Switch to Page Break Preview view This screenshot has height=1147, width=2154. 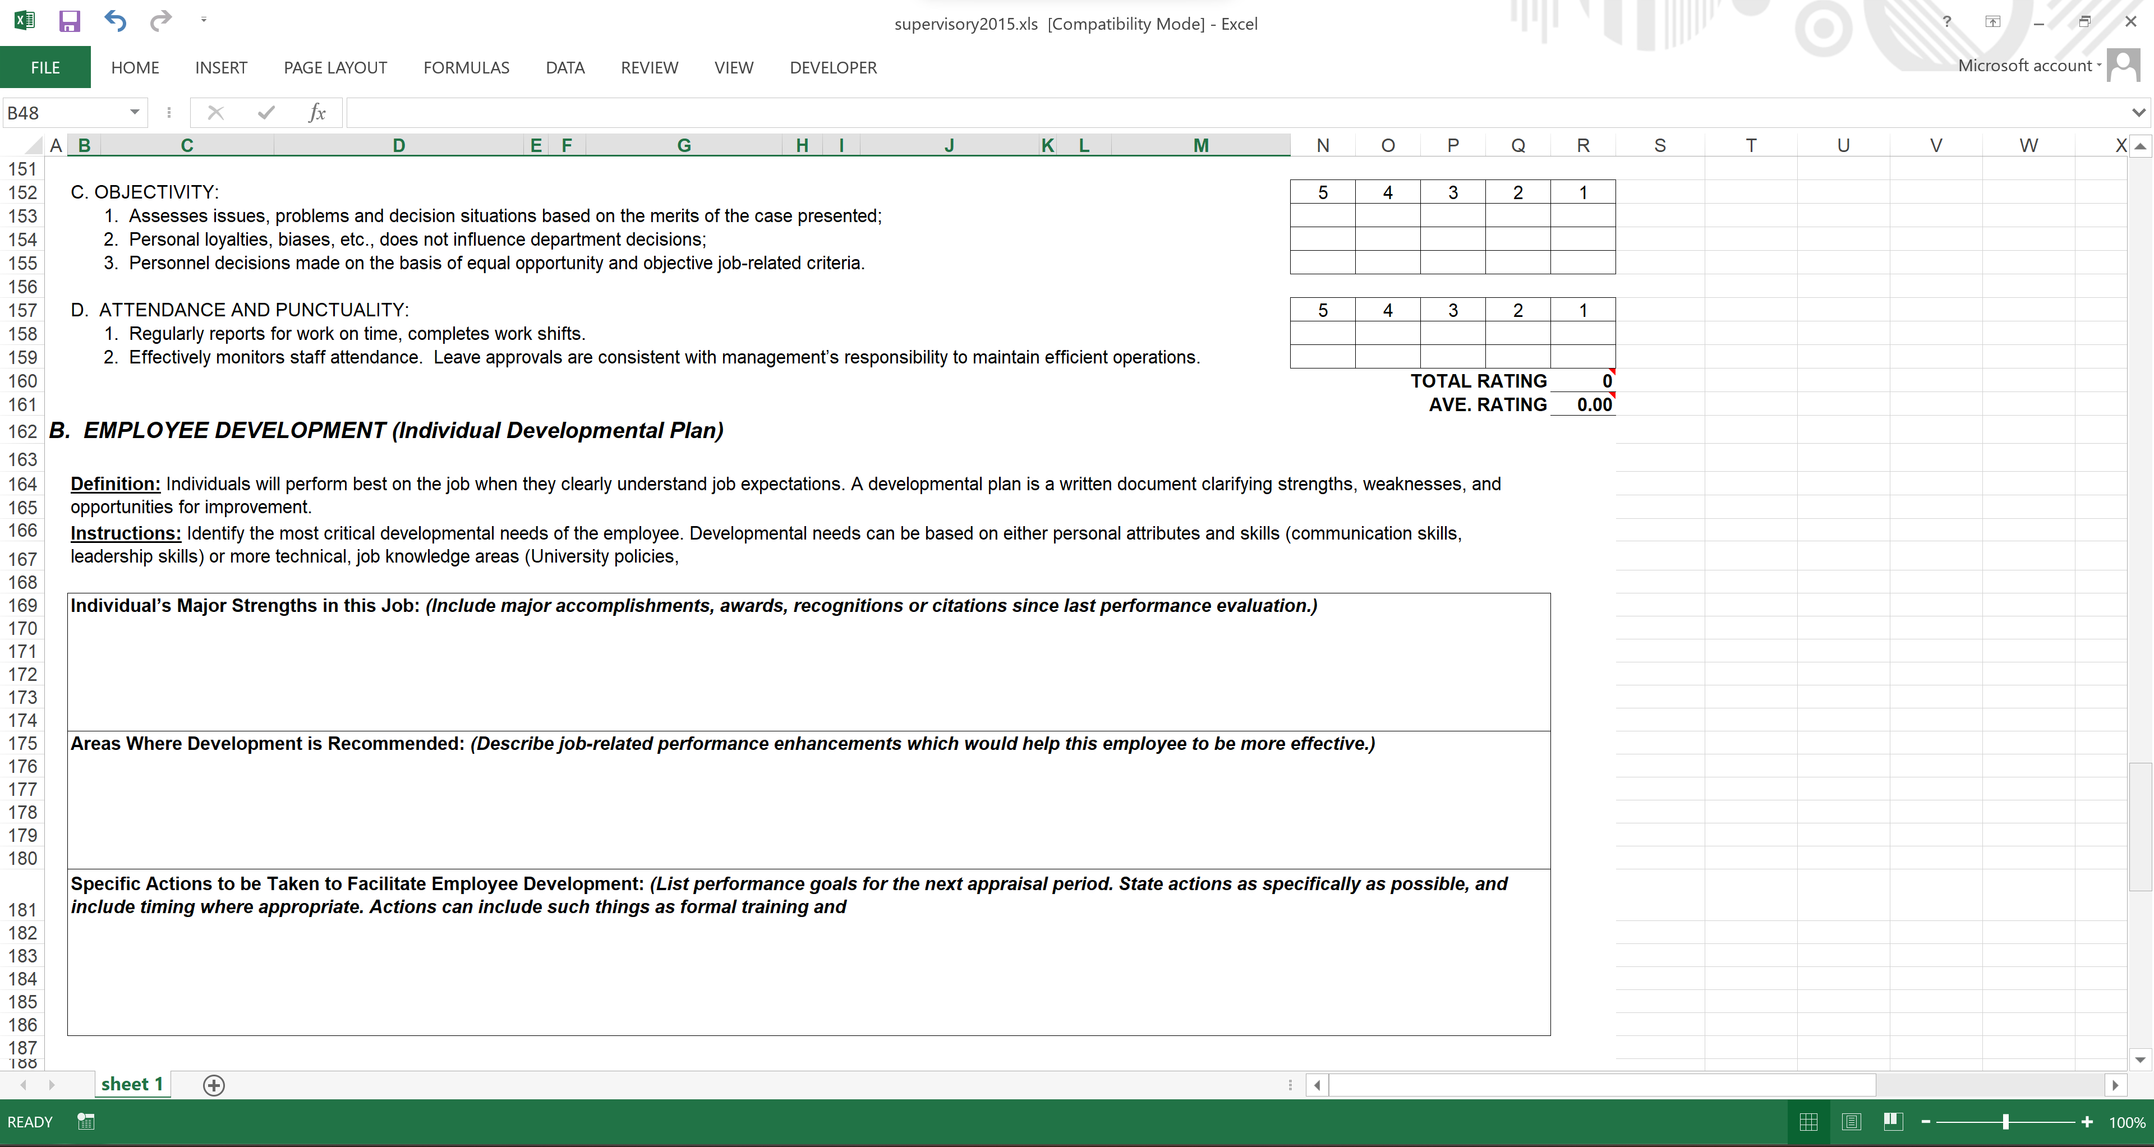click(1893, 1122)
